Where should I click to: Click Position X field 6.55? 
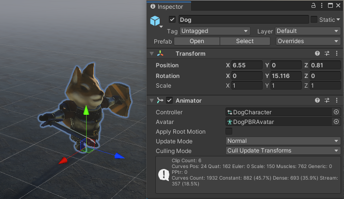pyautogui.click(x=247, y=65)
